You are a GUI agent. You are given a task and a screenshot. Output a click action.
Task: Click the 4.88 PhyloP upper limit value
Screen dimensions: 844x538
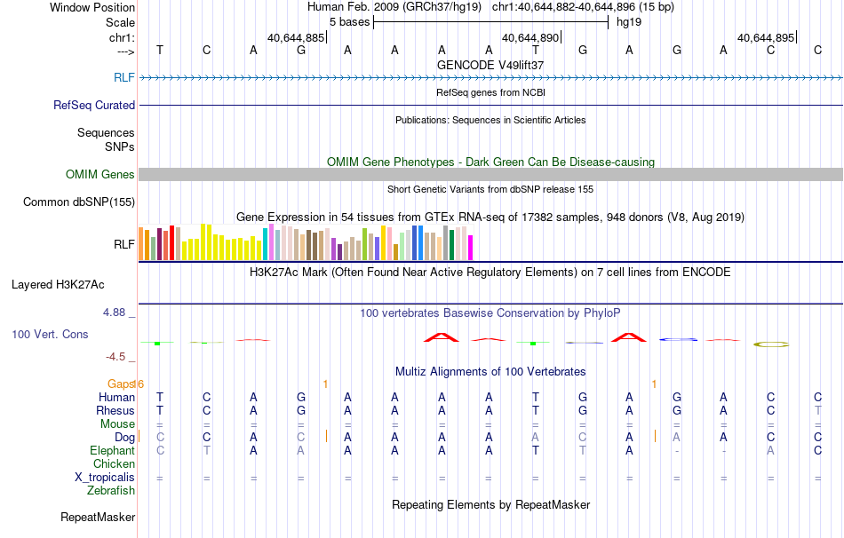(x=114, y=312)
